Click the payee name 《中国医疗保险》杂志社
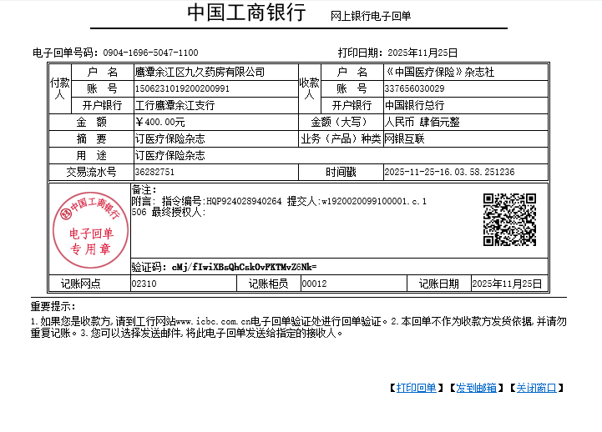 439,73
